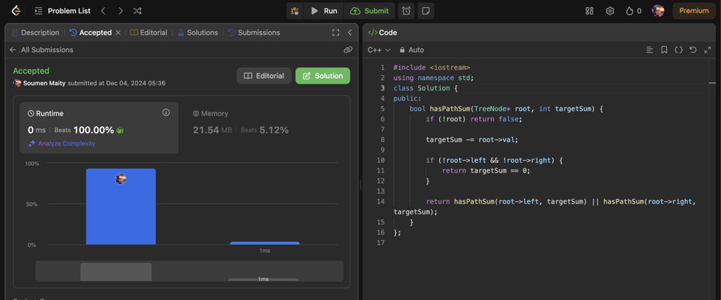Click the runtime info circle icon
Viewport: 721px width, 300px height.
[166, 112]
